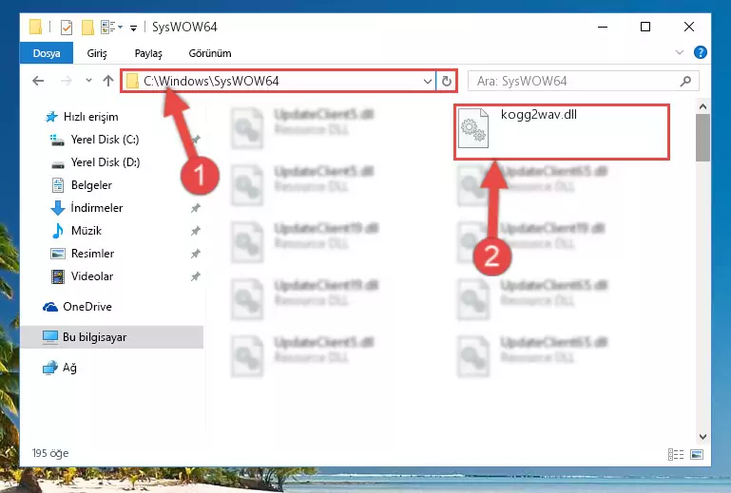Go back with the left arrow
The height and width of the screenshot is (493, 731).
pos(38,81)
